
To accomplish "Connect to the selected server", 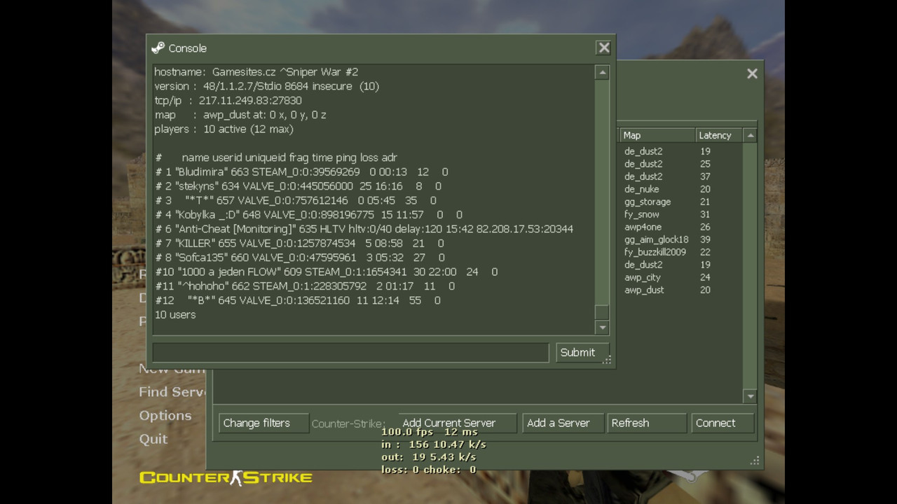I will [x=723, y=423].
